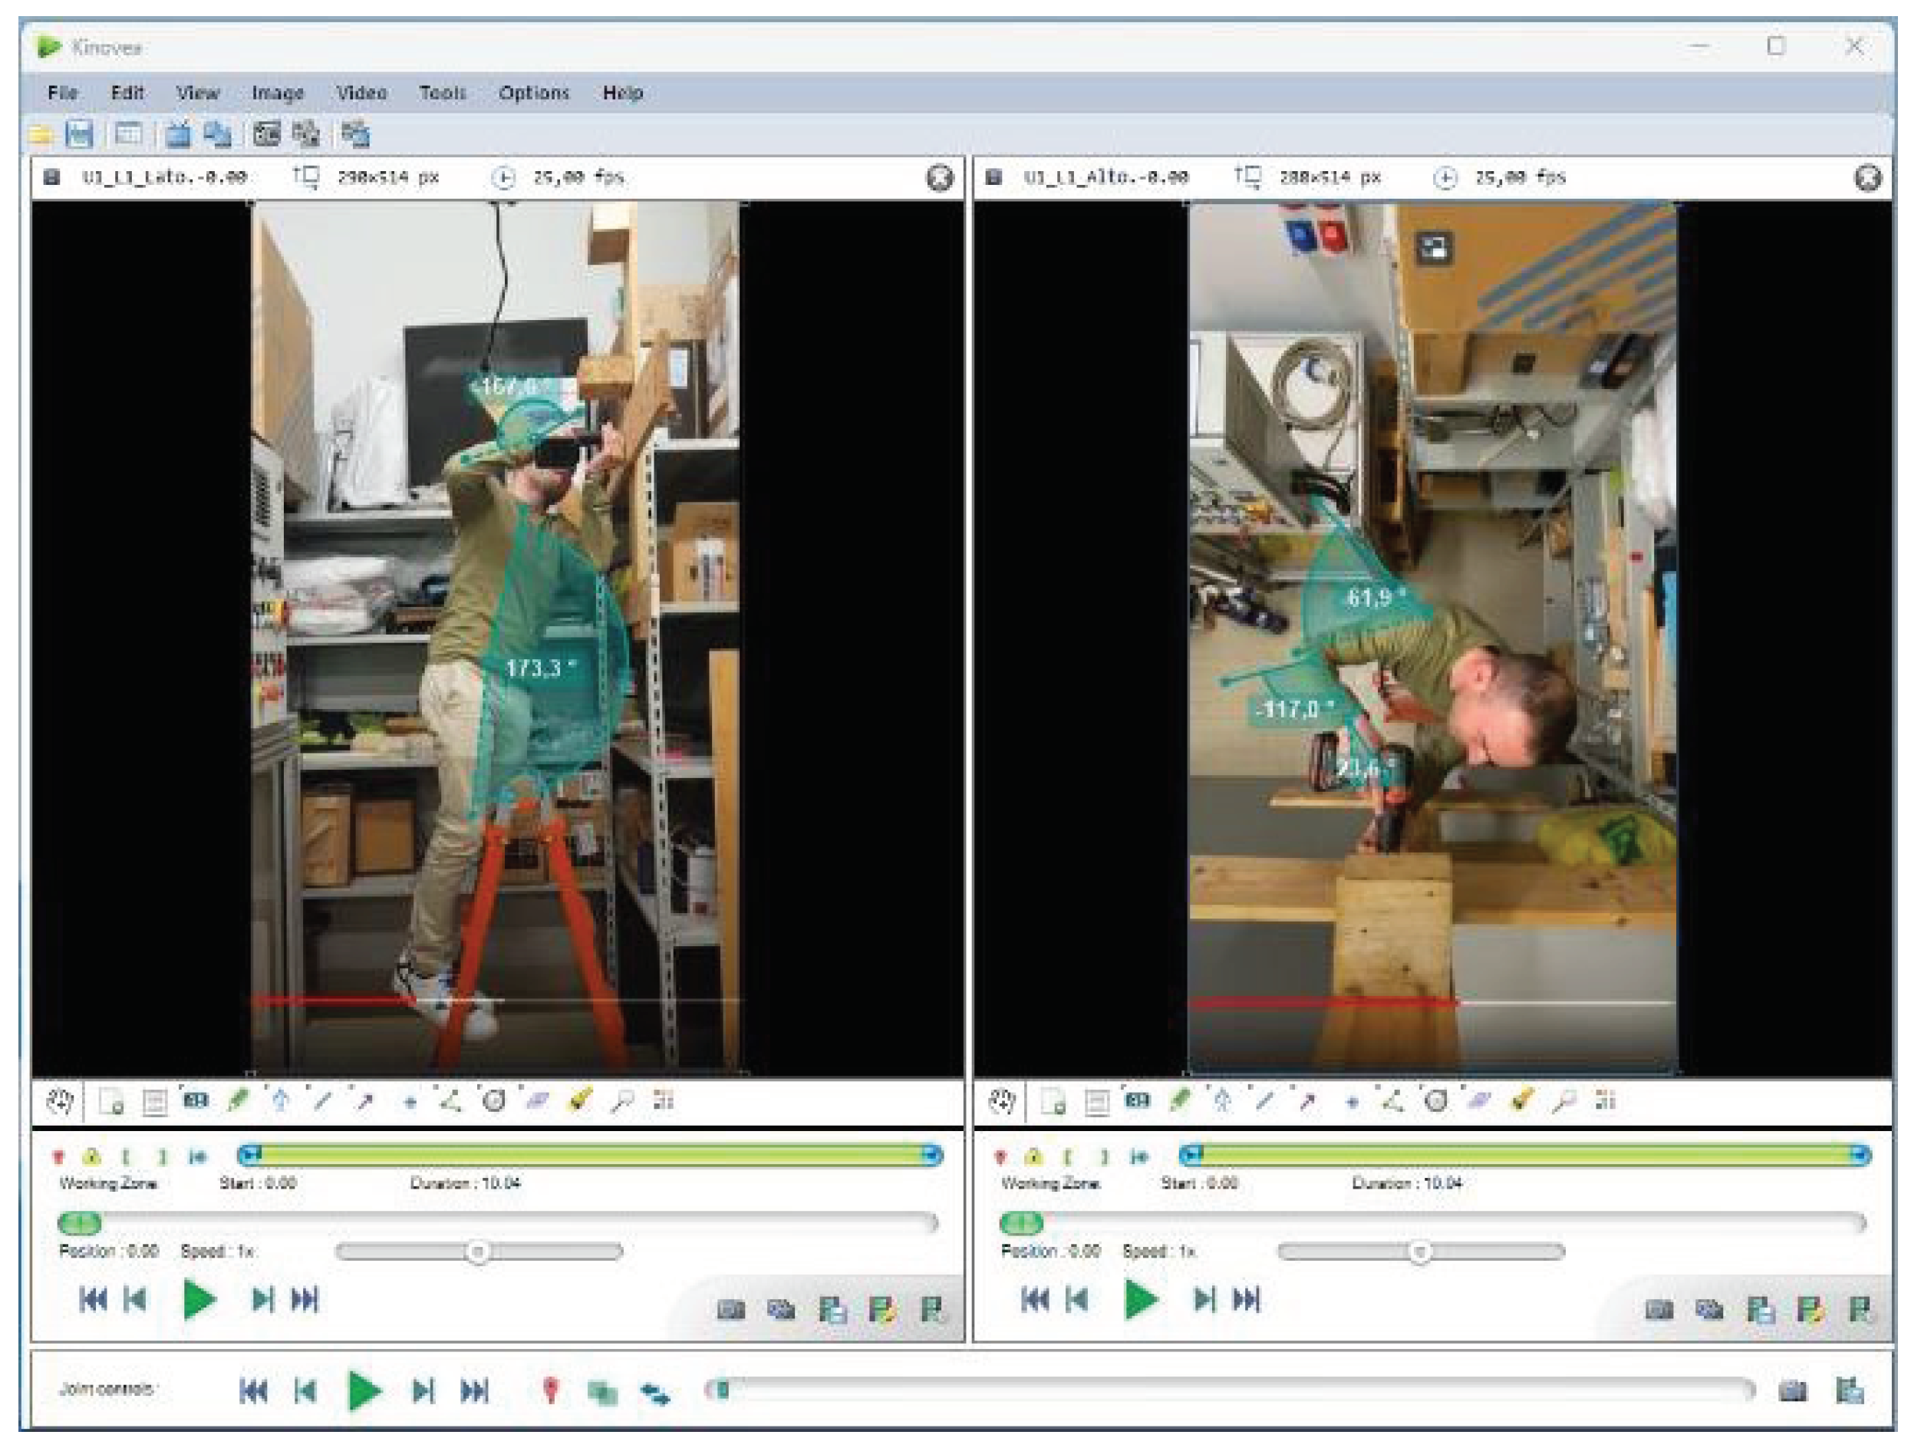Close the right video screen

1867,178
